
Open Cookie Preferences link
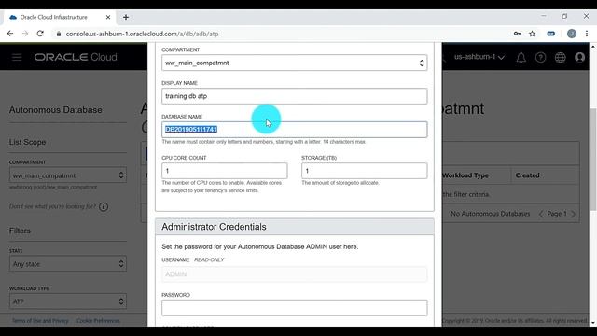click(x=98, y=321)
